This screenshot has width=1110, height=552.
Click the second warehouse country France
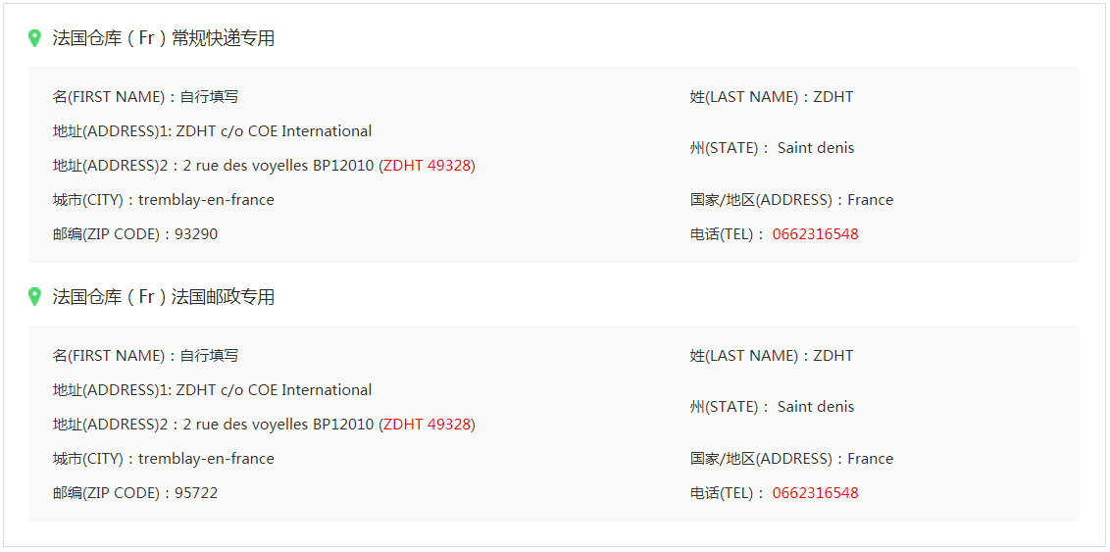coord(870,459)
